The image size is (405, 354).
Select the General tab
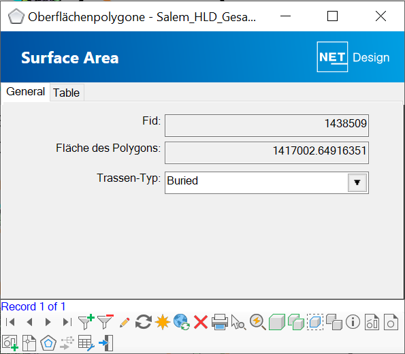(x=25, y=92)
